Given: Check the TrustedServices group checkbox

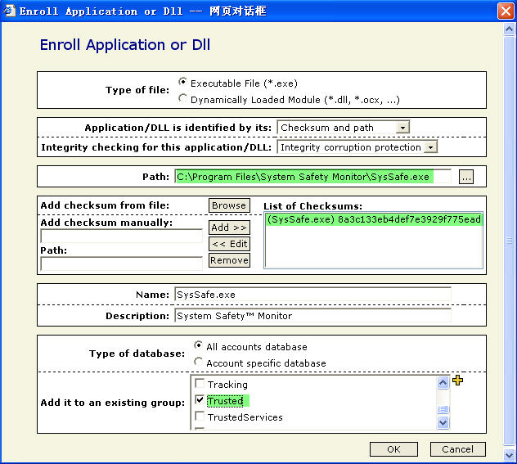Looking at the screenshot, I should coord(200,417).
